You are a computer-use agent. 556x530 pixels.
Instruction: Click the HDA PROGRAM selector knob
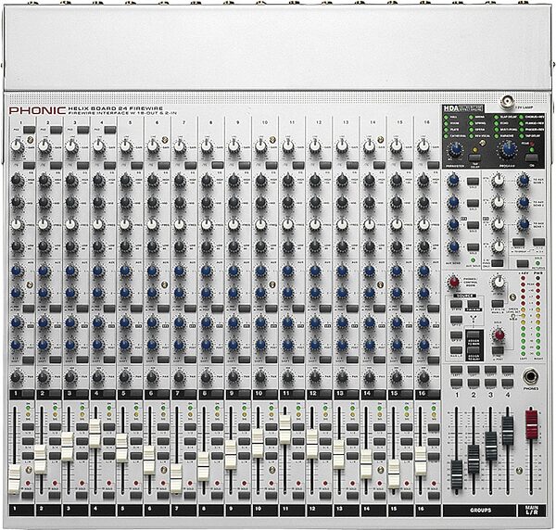click(508, 149)
